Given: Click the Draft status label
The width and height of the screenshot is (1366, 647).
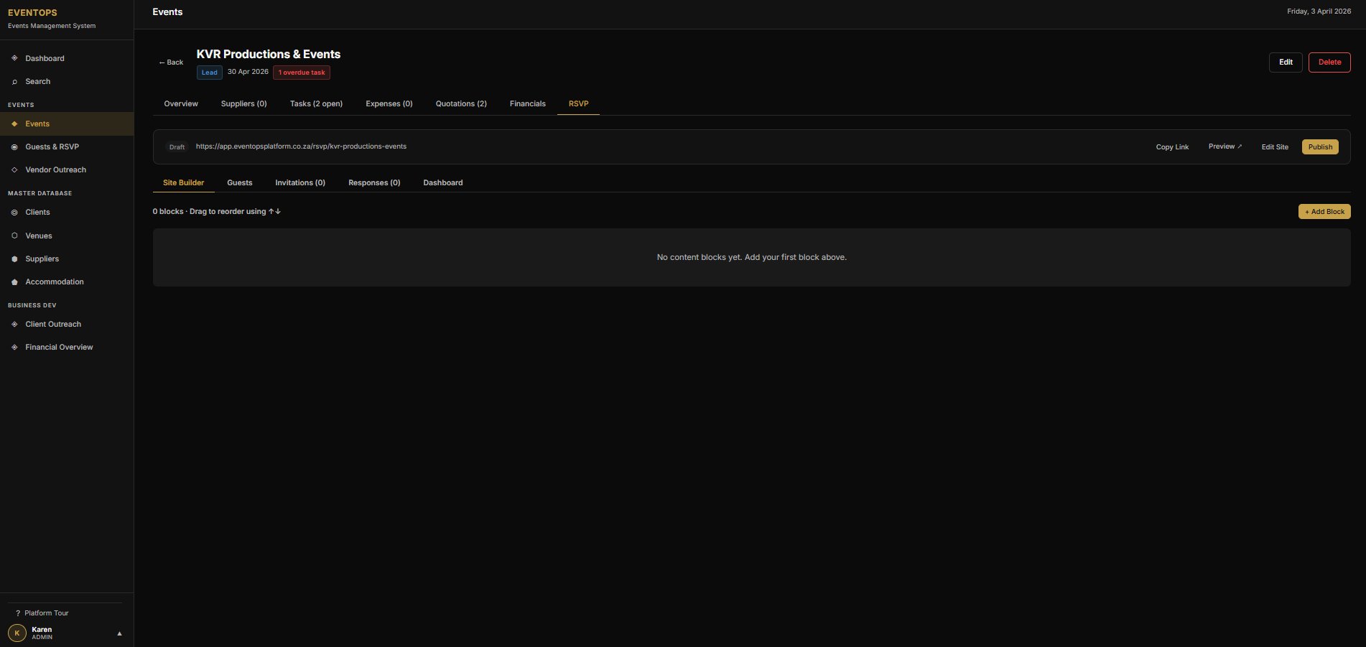Looking at the screenshot, I should [x=177, y=147].
